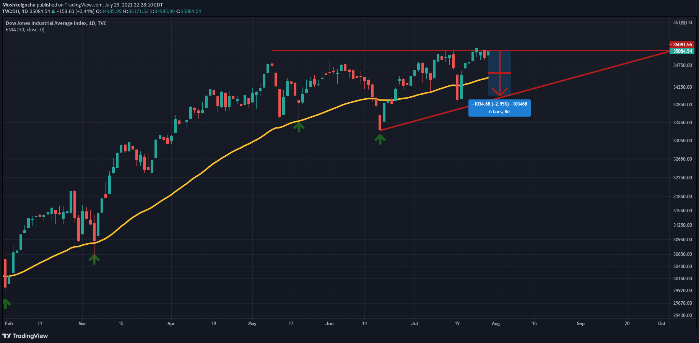Image resolution: width=699 pixels, height=343 pixels.
Task: Click the 32650.00 price axis label
Action: (x=683, y=159)
